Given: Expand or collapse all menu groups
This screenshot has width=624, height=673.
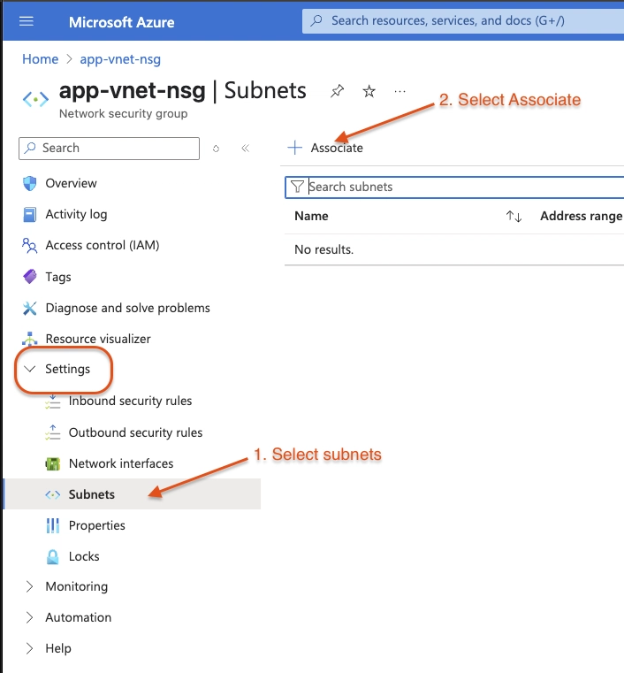Looking at the screenshot, I should click(x=217, y=149).
